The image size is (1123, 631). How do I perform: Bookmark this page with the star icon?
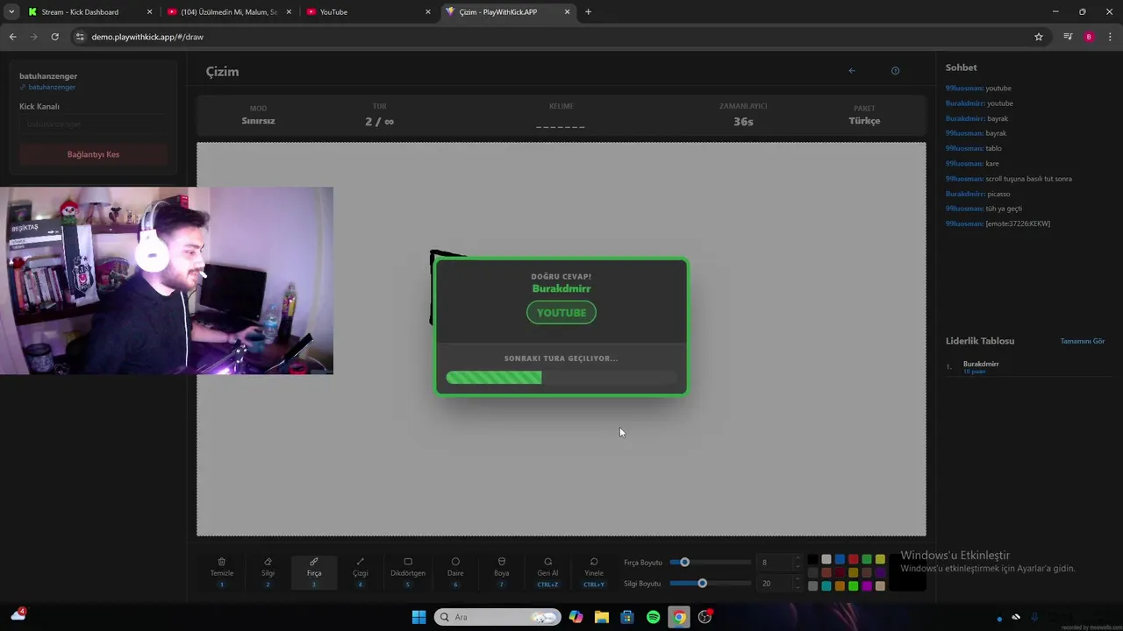pyautogui.click(x=1039, y=37)
